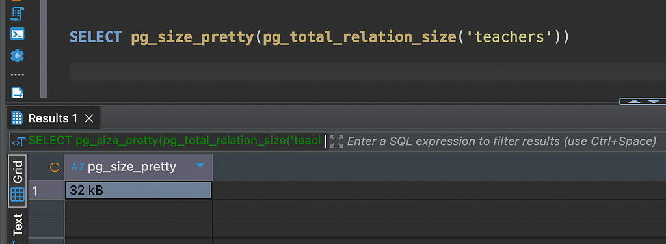Expand results panel with up arrow

(x=633, y=102)
